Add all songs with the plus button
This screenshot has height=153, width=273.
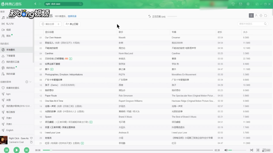(59, 24)
